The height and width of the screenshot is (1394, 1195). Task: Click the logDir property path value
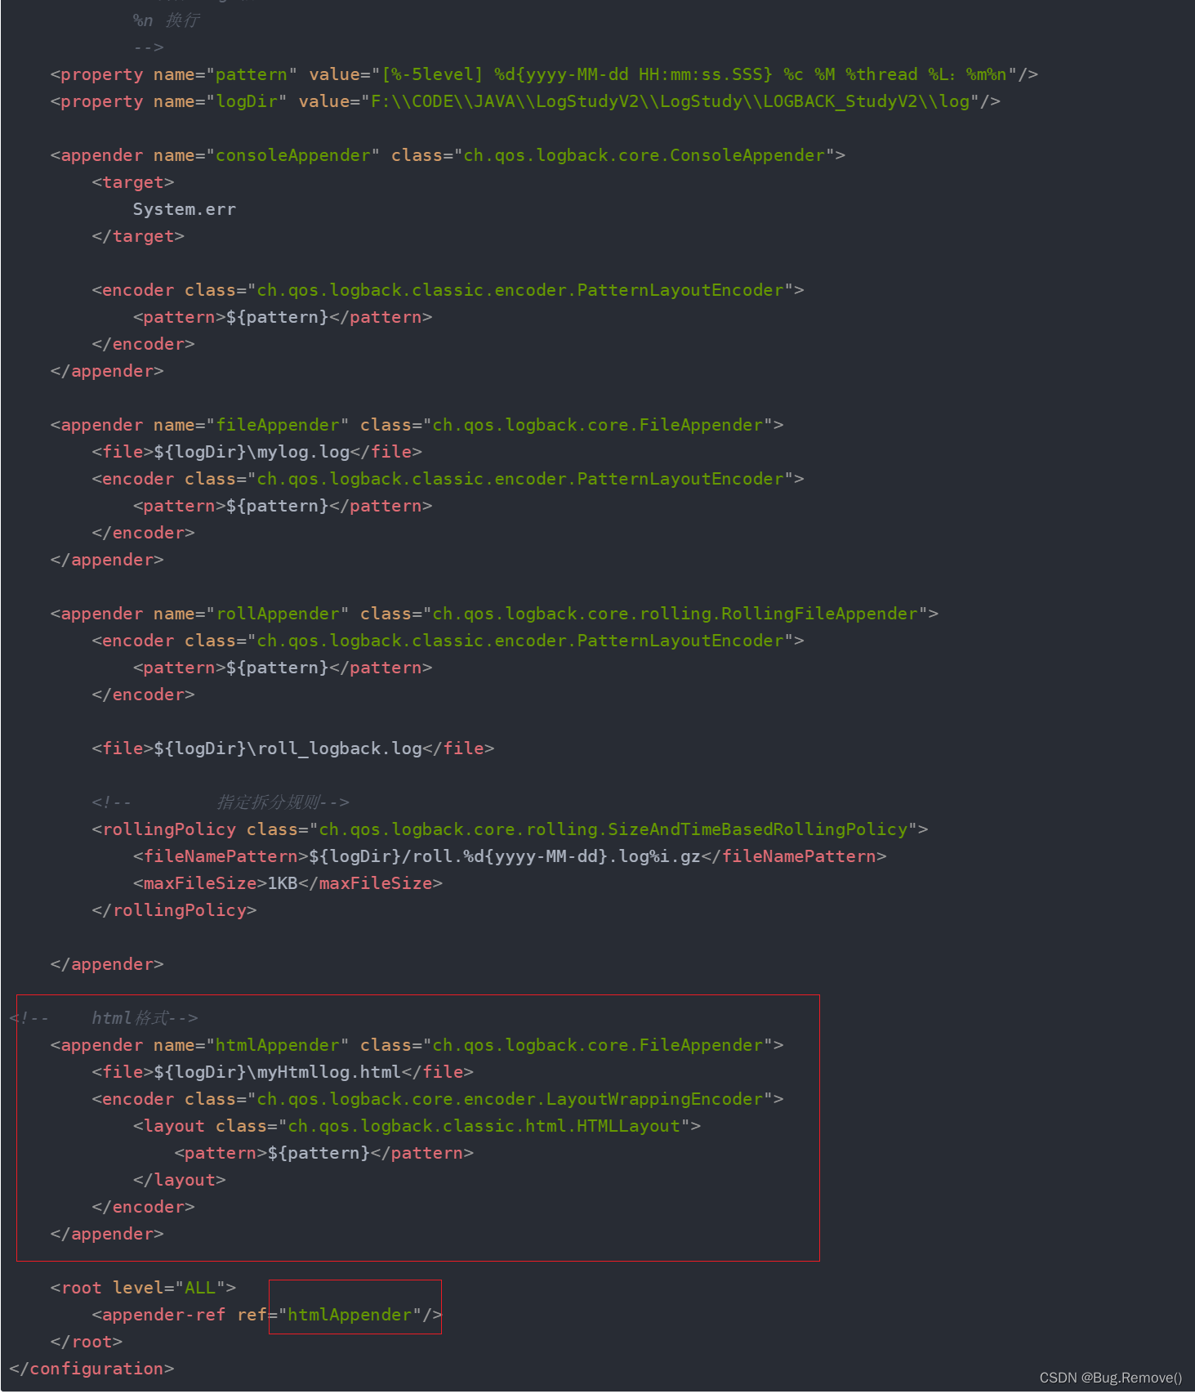tap(669, 101)
